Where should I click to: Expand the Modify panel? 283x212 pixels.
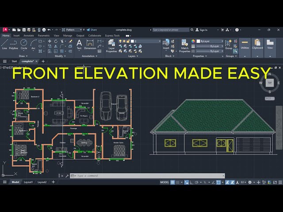(60, 56)
